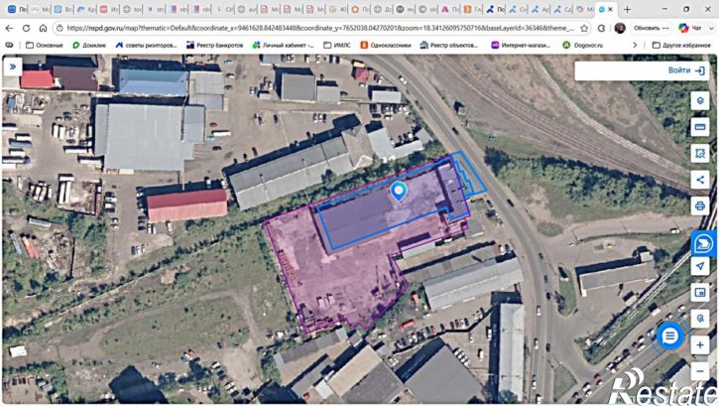The width and height of the screenshot is (719, 406).
Task: Click the blue location pin marker
Action: [399, 191]
